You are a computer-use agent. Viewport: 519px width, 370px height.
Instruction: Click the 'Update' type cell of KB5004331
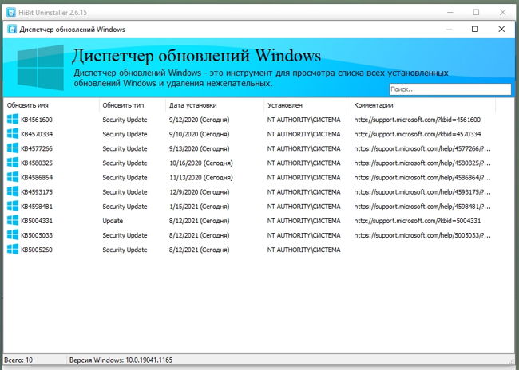click(113, 221)
